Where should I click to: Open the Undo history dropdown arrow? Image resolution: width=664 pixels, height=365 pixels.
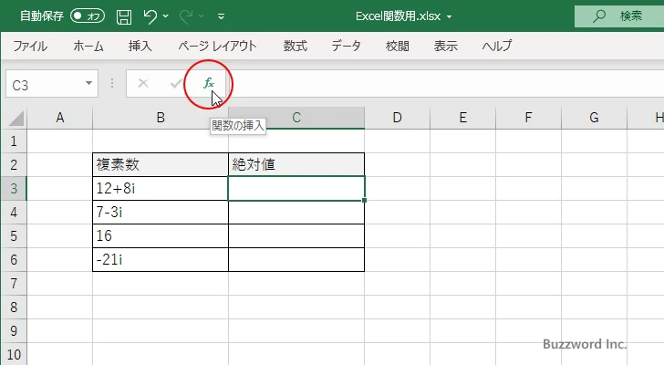[166, 16]
